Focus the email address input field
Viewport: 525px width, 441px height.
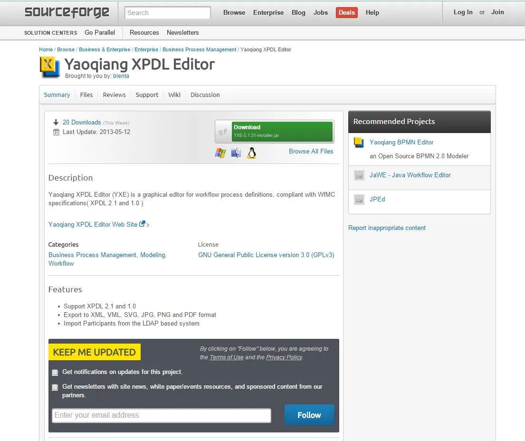coord(162,415)
